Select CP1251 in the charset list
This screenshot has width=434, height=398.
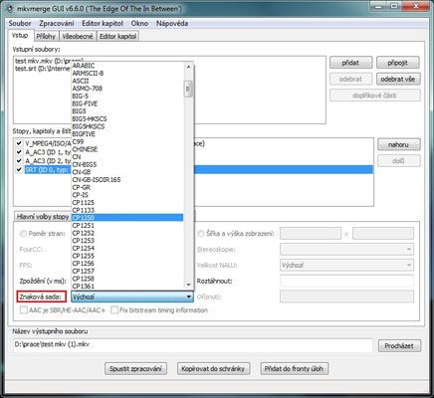[127, 226]
